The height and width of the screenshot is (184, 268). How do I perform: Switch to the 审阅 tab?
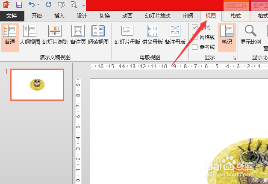188,16
